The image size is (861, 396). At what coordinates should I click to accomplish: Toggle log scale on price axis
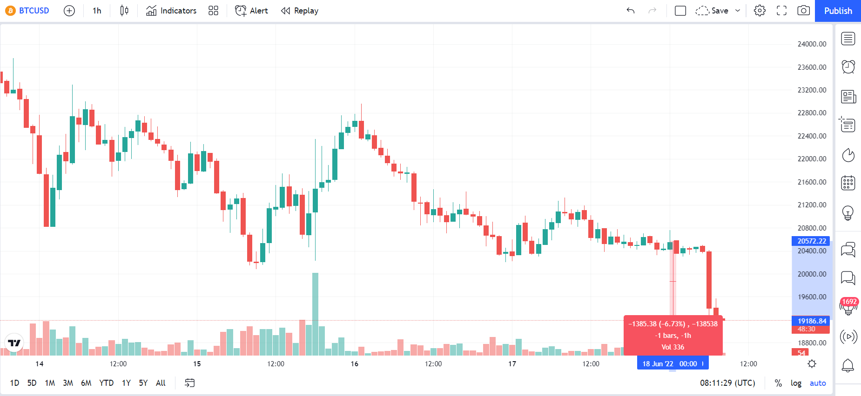point(796,383)
